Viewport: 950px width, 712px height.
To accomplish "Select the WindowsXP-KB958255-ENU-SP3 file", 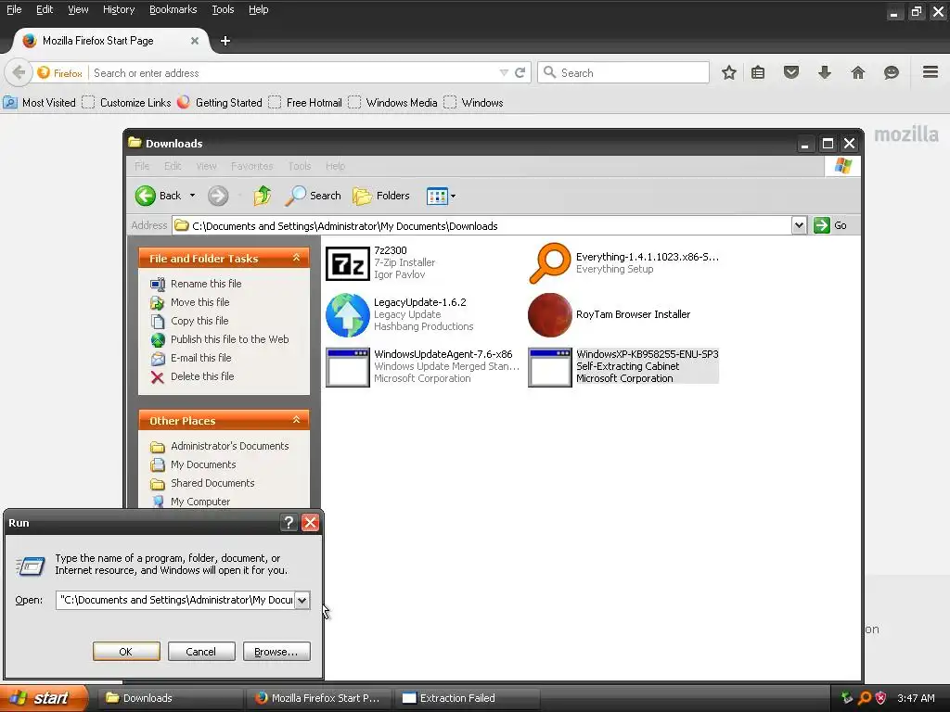I will [623, 366].
